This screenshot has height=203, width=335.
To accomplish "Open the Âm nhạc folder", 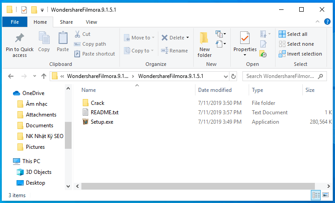I will [36, 104].
